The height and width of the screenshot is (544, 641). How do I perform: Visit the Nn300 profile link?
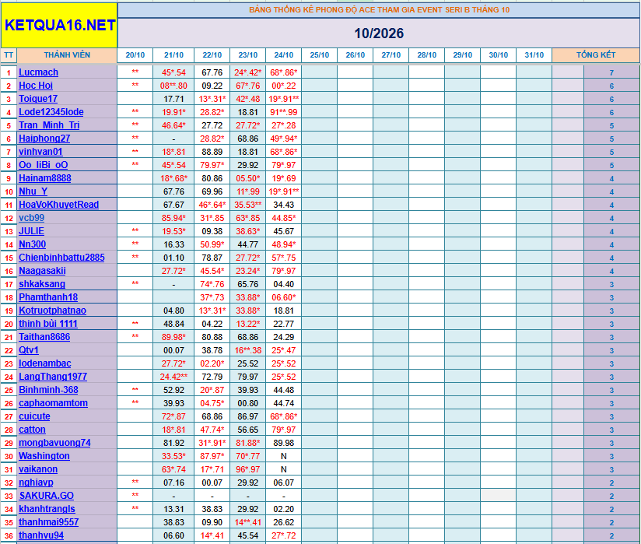tap(33, 244)
